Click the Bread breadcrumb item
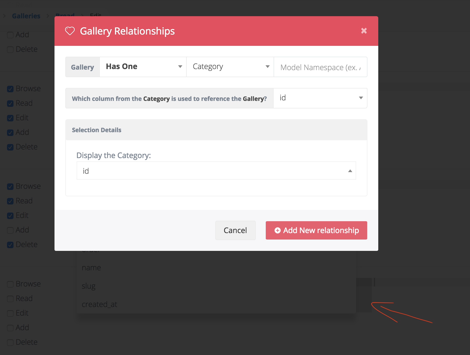 65,15
